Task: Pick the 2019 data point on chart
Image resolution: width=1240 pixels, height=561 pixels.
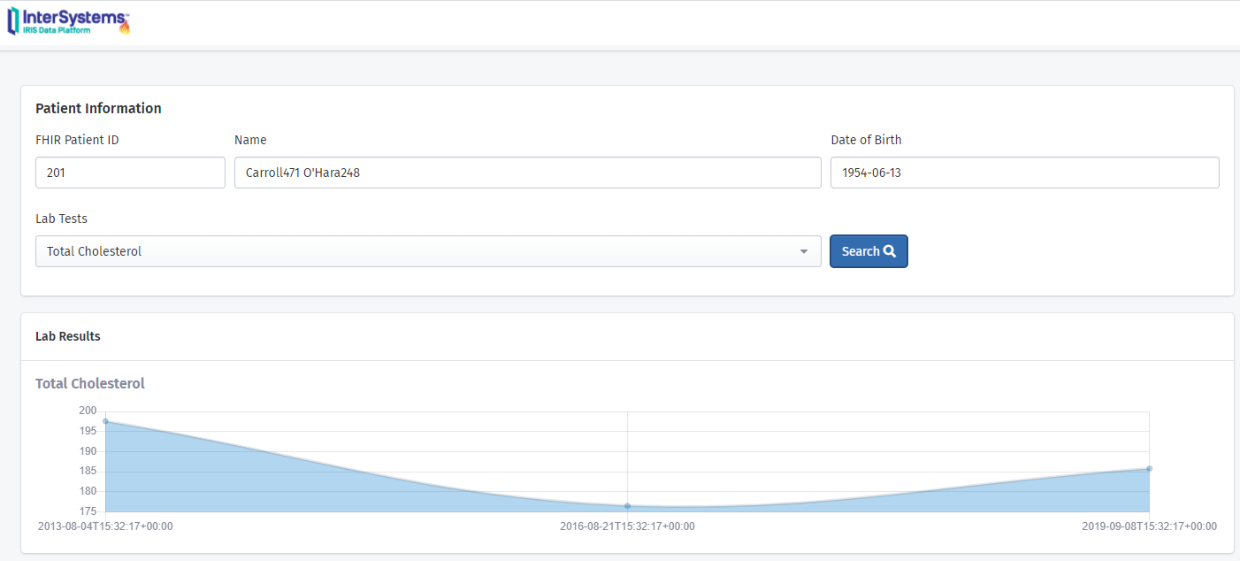Action: point(1149,468)
